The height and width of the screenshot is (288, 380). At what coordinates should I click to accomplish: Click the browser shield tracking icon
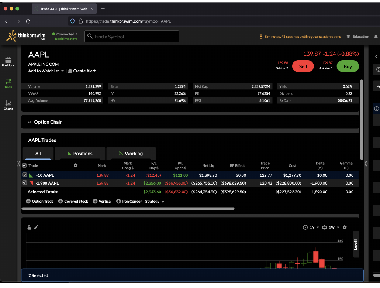[72, 21]
